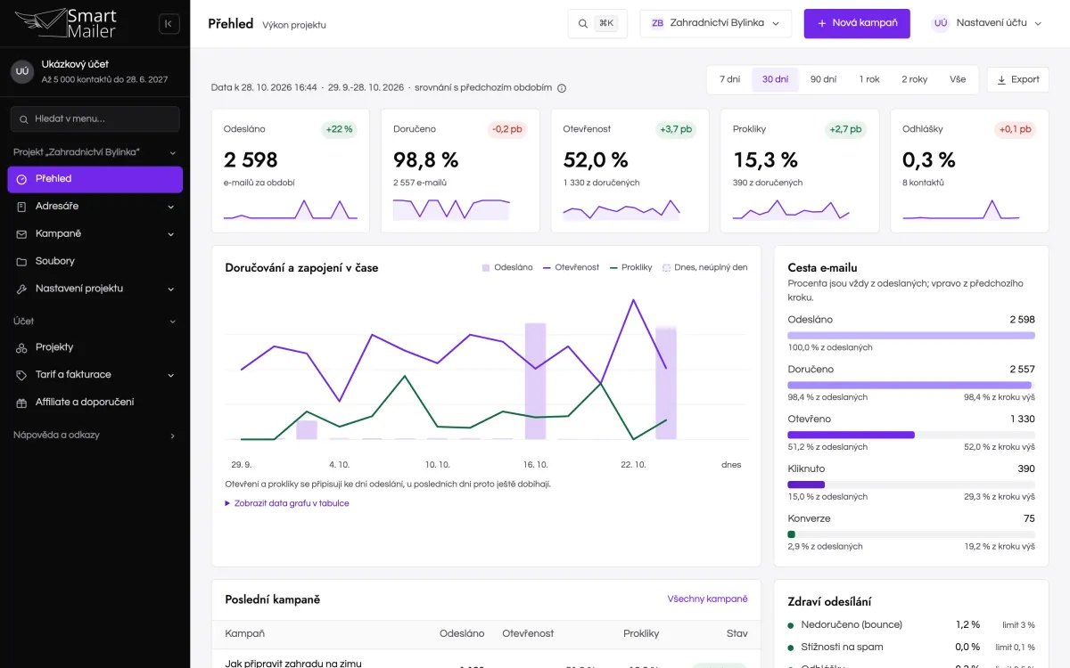Click the Prokliky 15,3 % value
This screenshot has width=1070, height=668.
tap(765, 160)
